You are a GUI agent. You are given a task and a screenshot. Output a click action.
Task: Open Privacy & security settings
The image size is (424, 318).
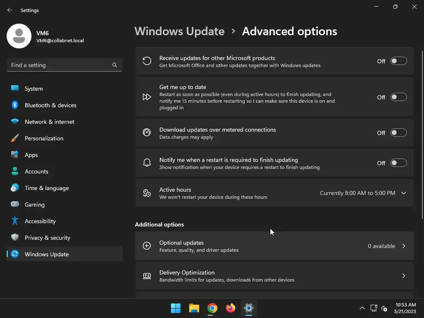pos(64,237)
